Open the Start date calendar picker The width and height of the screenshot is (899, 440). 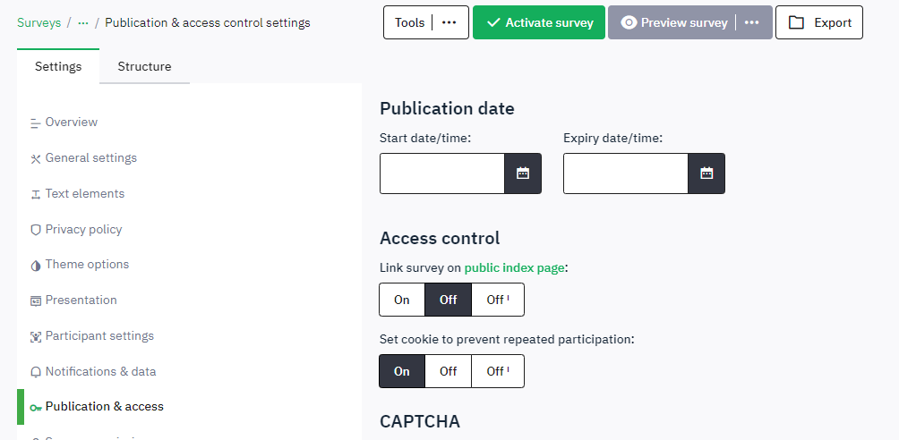point(523,173)
